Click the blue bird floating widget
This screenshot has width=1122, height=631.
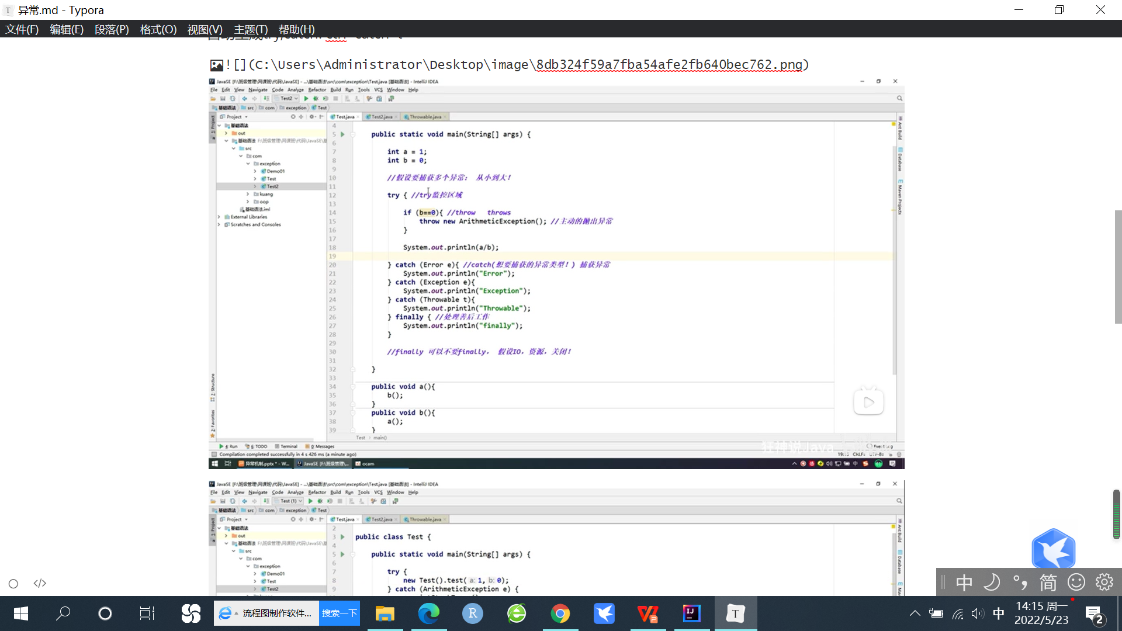click(x=1053, y=549)
